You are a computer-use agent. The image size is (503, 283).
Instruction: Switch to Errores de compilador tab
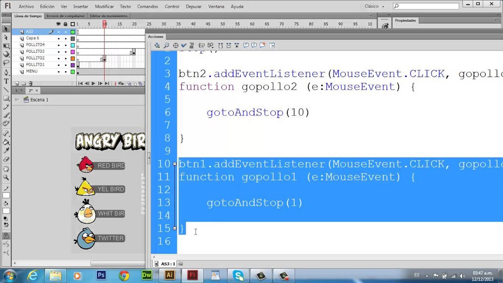point(65,16)
